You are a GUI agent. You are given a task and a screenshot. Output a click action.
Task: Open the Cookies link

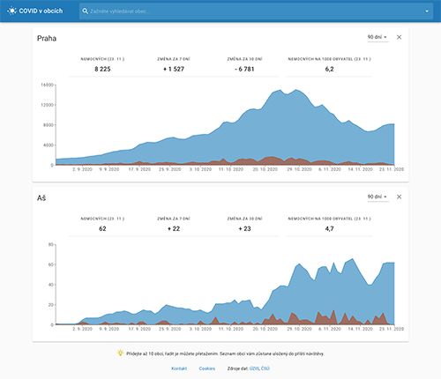click(x=207, y=368)
